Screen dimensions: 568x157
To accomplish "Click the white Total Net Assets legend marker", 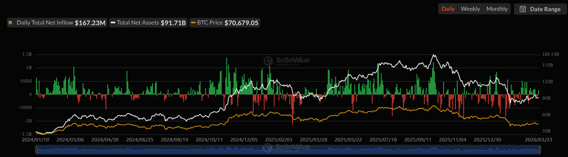I will [113, 23].
